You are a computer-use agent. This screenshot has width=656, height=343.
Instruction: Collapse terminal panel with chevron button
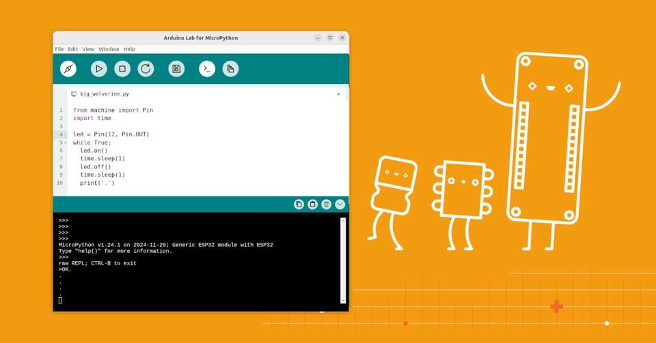pyautogui.click(x=340, y=204)
